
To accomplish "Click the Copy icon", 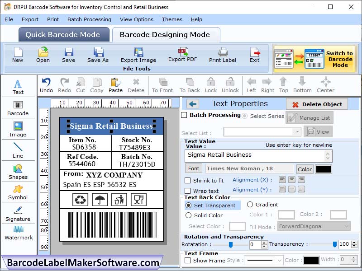I will tap(97, 85).
